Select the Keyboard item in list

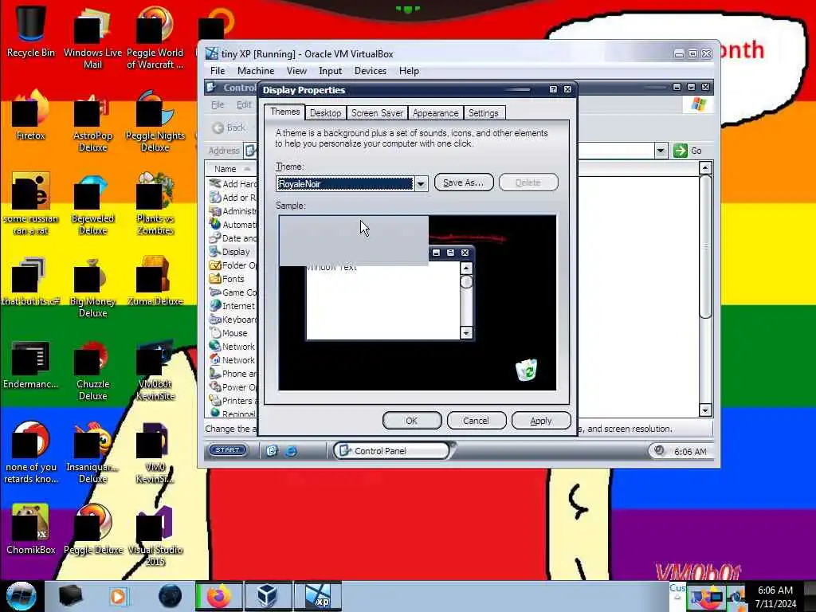point(233,320)
